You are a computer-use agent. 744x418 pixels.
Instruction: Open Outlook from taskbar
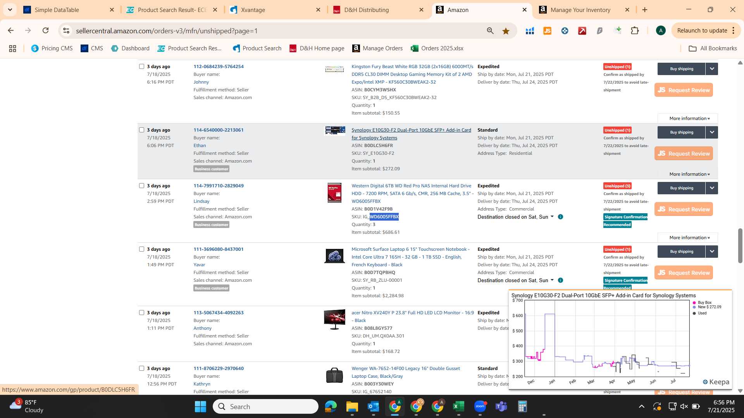coord(373,406)
